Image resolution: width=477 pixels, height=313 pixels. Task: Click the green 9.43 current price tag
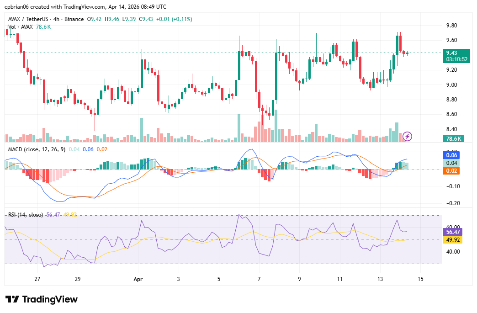[x=456, y=53]
